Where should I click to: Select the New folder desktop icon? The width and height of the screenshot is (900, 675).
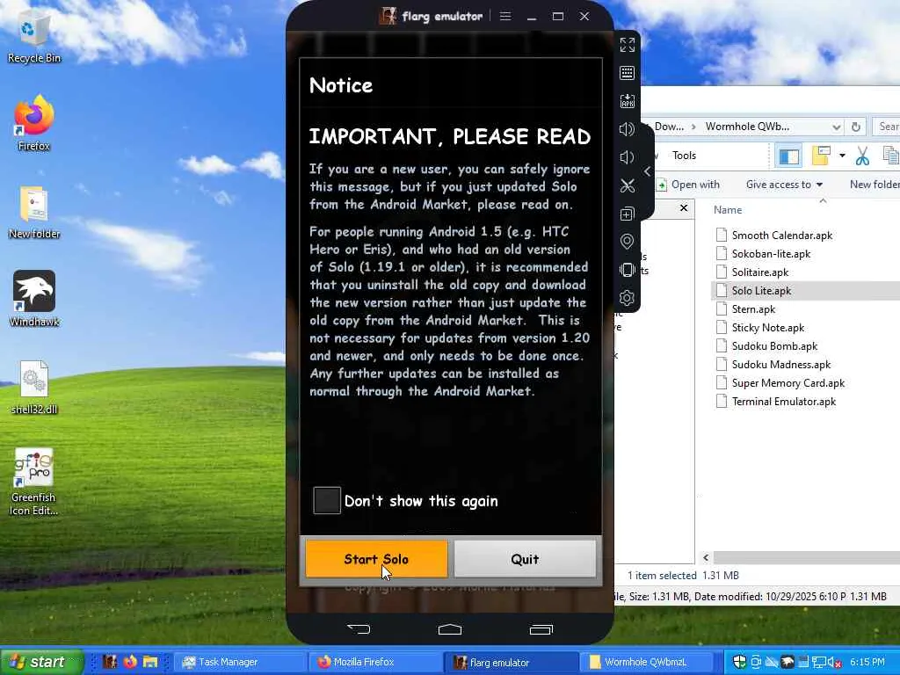click(x=34, y=213)
